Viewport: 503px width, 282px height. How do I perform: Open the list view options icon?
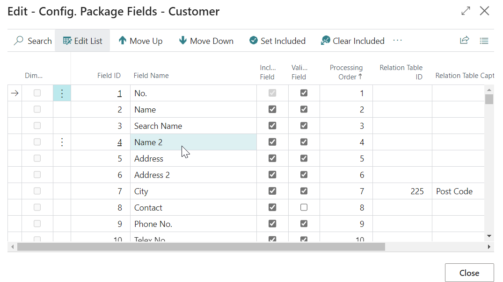[x=484, y=41]
